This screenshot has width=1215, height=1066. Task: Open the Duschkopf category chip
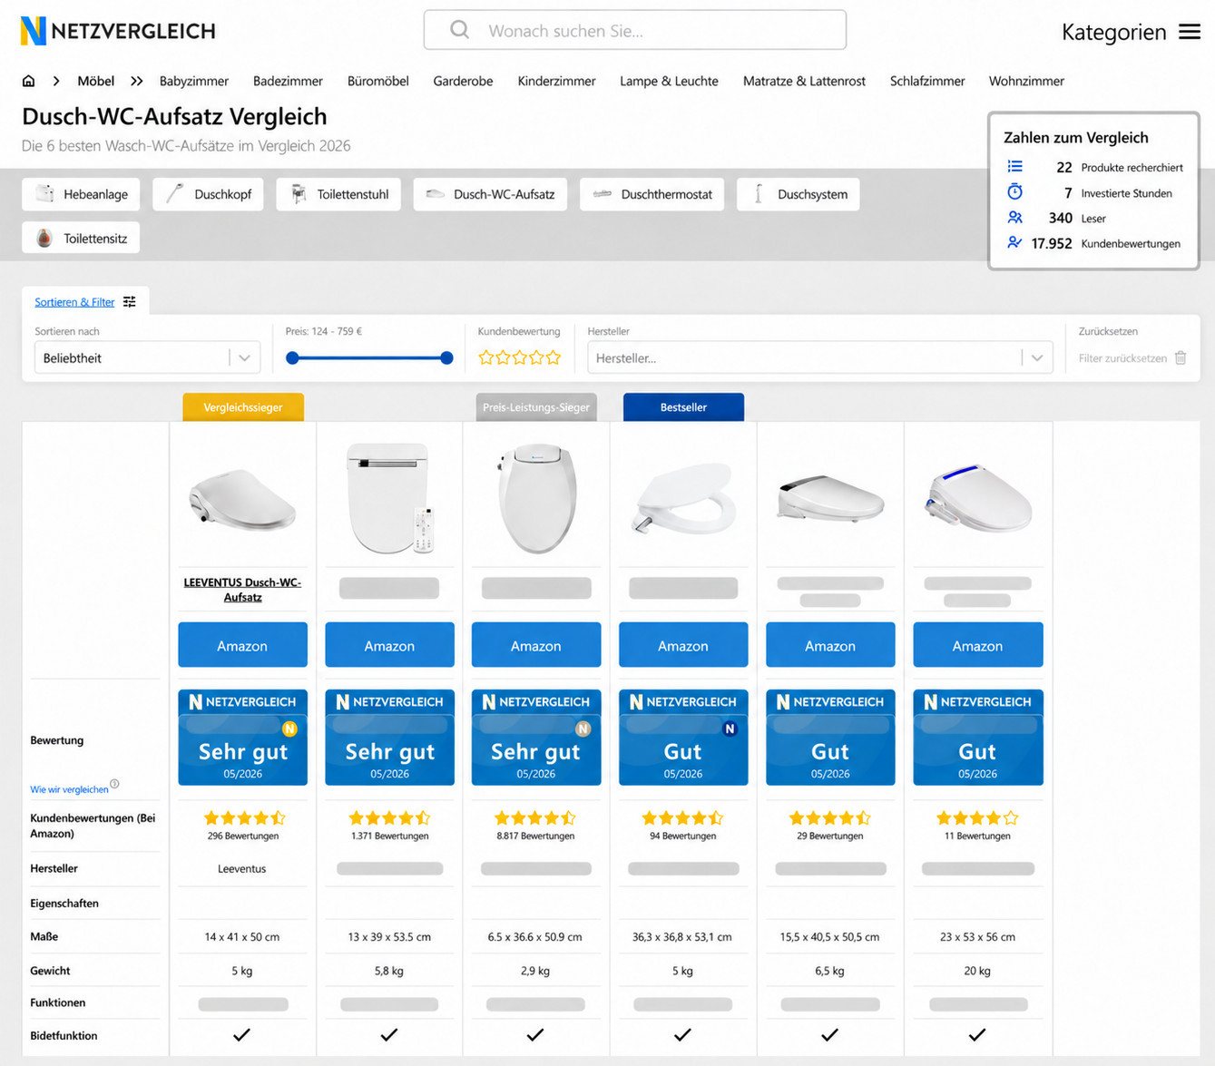208,194
